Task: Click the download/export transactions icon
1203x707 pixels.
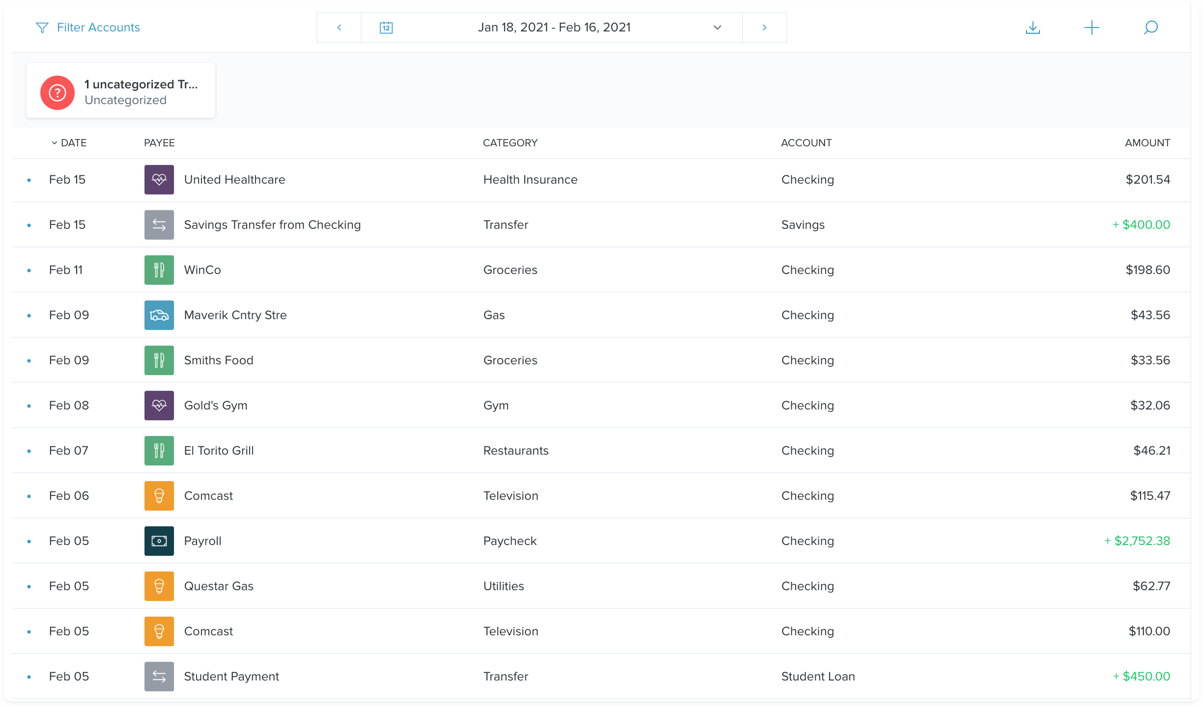Action: pyautogui.click(x=1032, y=27)
